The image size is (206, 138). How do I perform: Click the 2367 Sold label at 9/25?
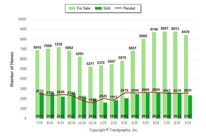(188, 116)
